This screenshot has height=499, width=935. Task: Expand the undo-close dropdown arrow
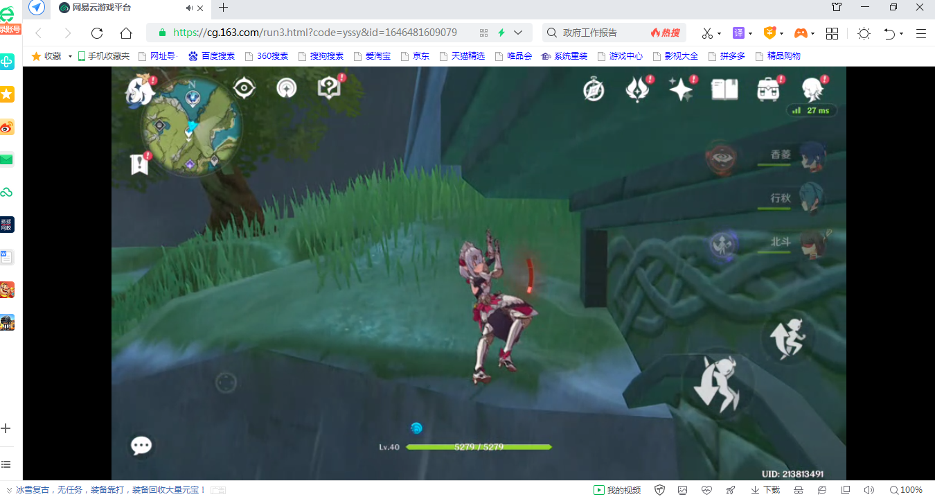coord(901,33)
